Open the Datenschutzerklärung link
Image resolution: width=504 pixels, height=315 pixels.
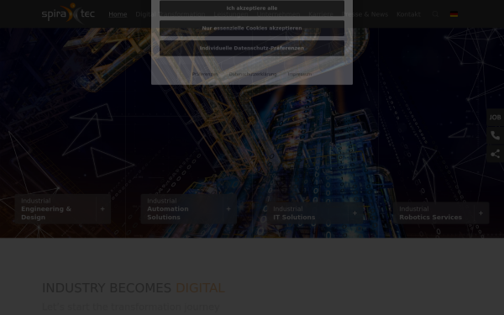coord(253,74)
